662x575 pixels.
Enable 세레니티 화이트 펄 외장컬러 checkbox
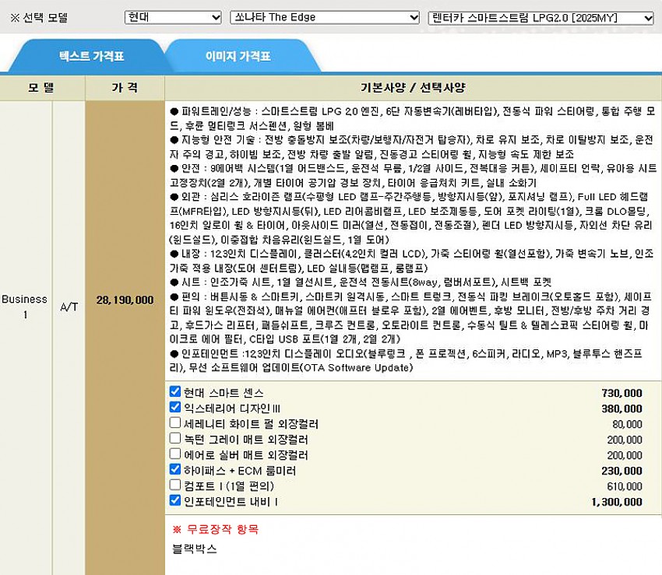(x=175, y=423)
